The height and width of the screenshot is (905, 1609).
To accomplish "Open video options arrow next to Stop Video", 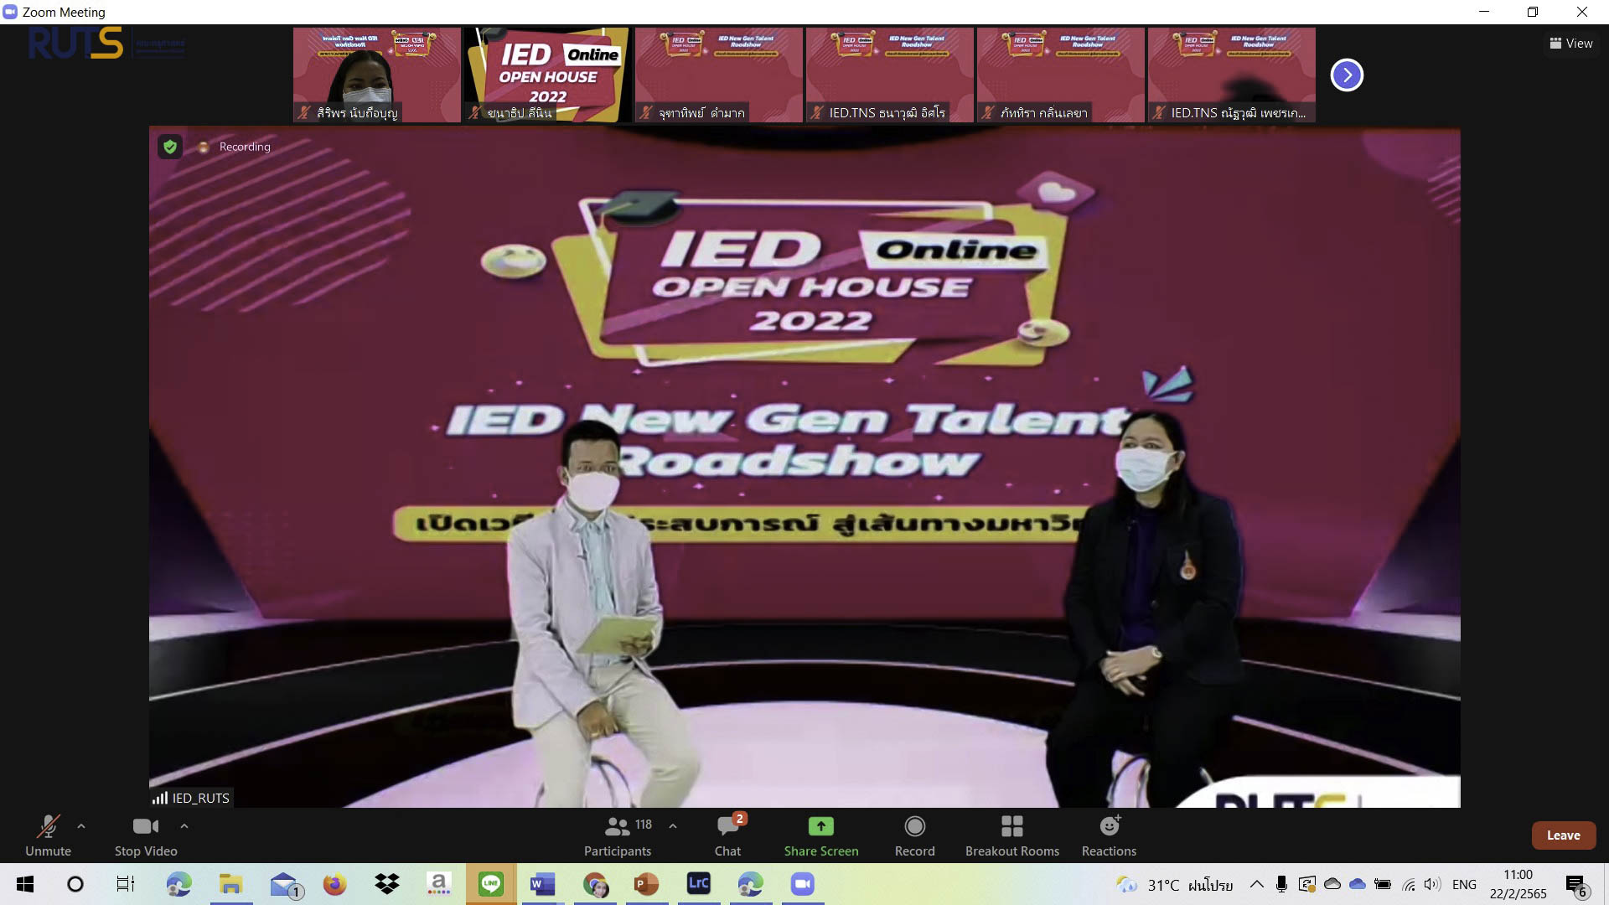I will pos(184,826).
